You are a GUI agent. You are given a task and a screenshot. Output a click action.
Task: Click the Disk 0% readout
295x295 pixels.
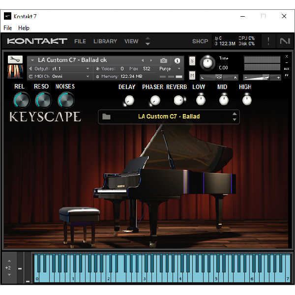(246, 44)
